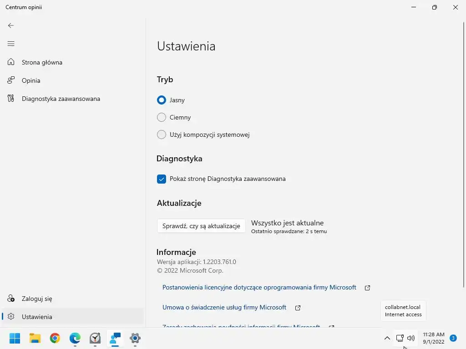This screenshot has width=466, height=349.
Task: Choose Zaloguj się to sign in
Action: pos(73,299)
